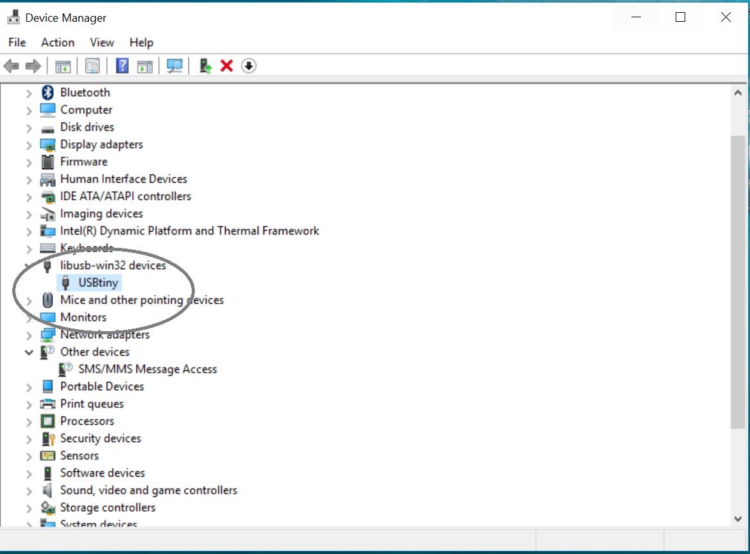Click the vertical scrollbar thumb

[738, 282]
